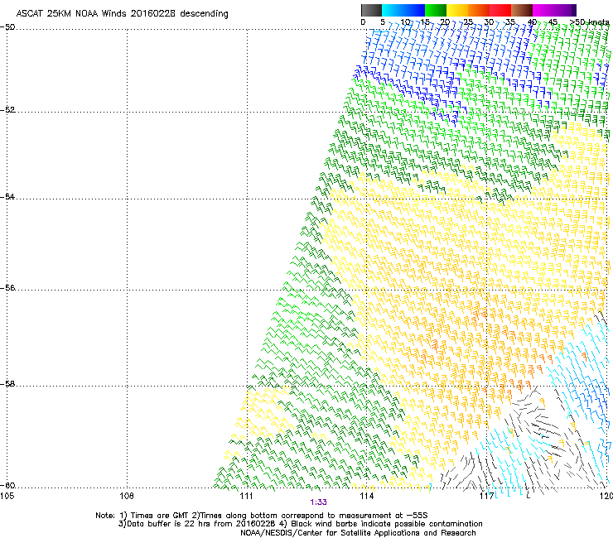Click the scale label 45
613x538 pixels.
(x=553, y=22)
